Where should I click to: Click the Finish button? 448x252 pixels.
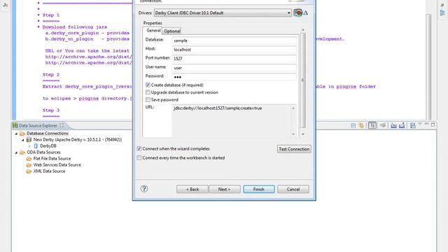pos(259,189)
